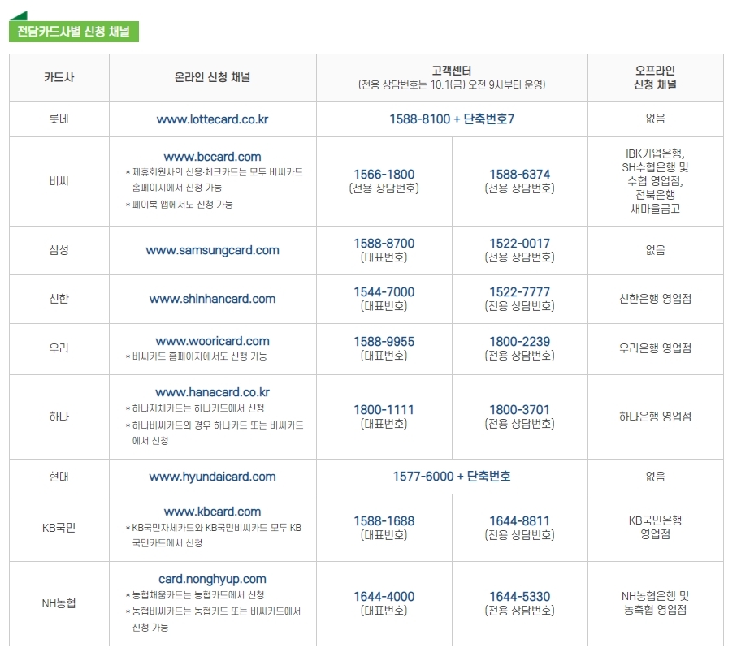Select the 우리은행 영업점 offline cell
737x652 pixels.
coord(655,348)
